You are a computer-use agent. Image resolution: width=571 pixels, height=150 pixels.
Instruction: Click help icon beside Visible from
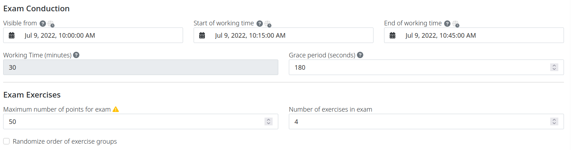tap(43, 24)
